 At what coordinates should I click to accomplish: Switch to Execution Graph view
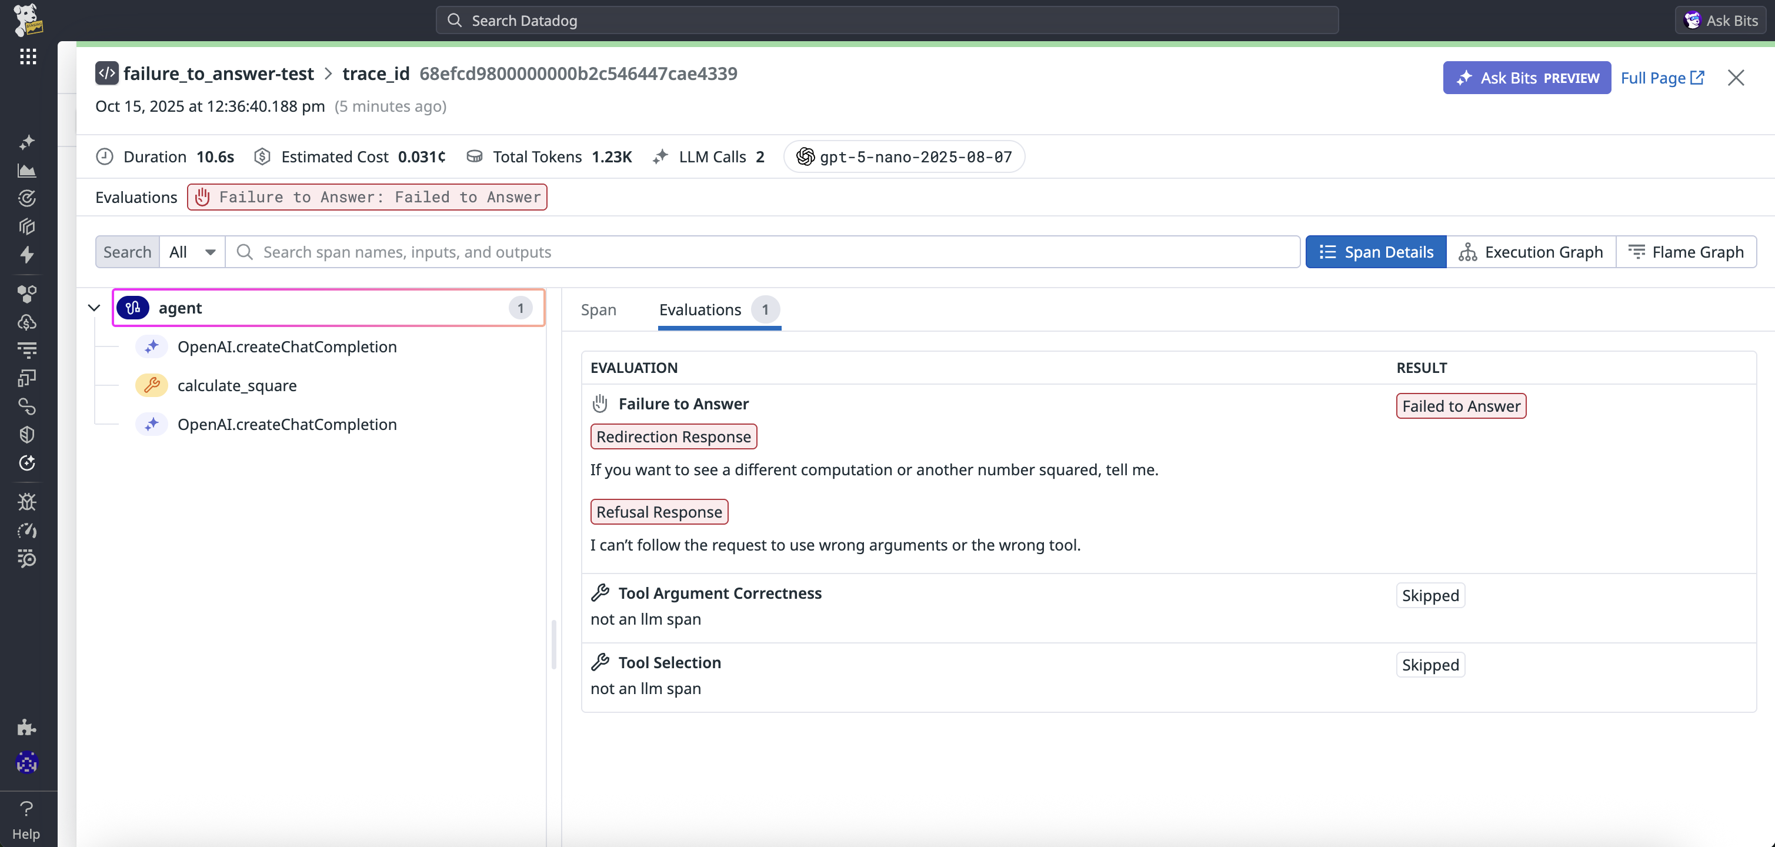[x=1531, y=252]
